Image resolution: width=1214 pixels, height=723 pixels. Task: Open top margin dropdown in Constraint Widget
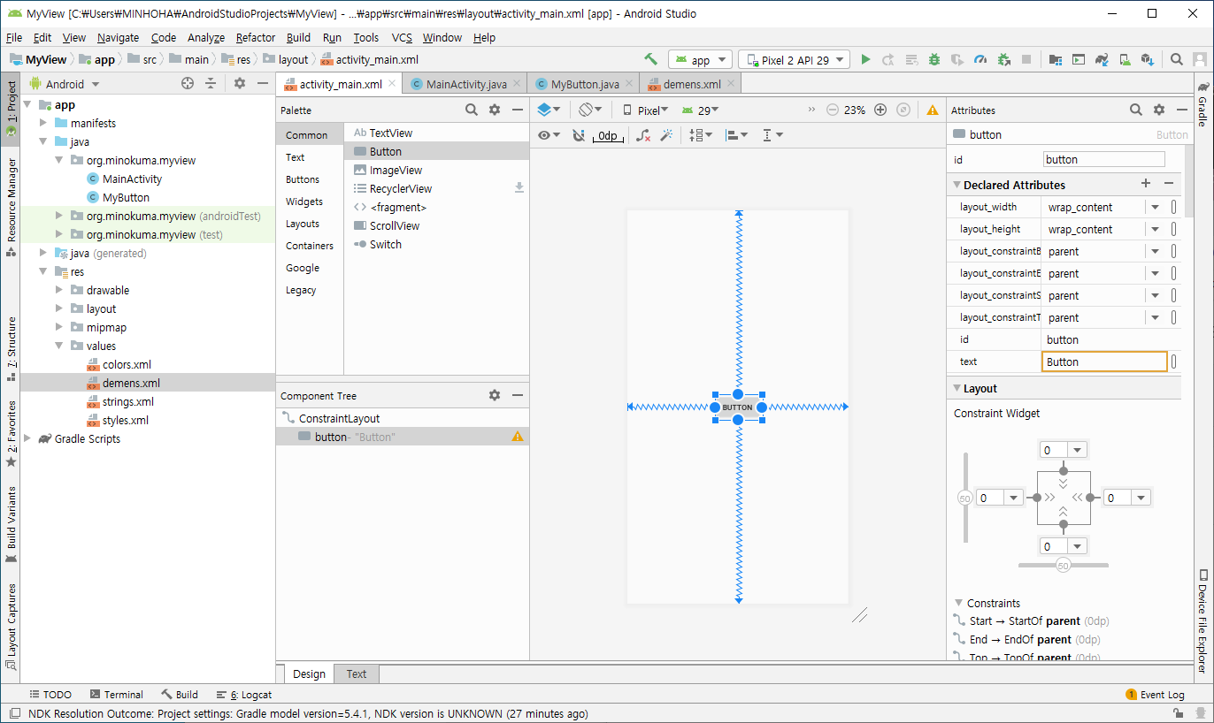[1077, 450]
